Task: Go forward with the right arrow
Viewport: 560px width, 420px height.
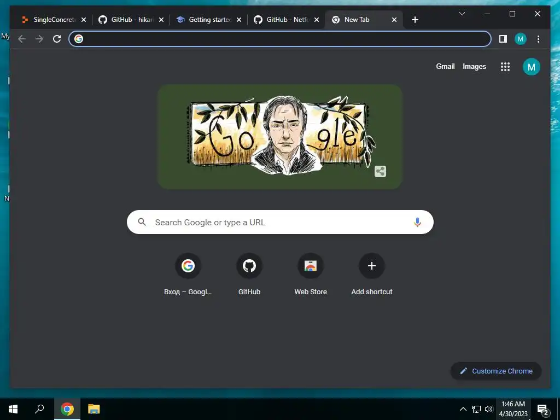Action: coord(39,39)
